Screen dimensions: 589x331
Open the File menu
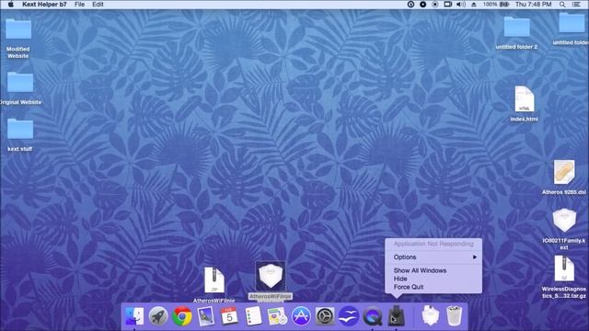(79, 5)
